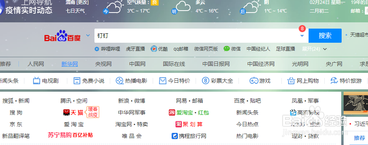Open the search engine selector chevron beside Baidu
This screenshot has width=368, height=145.
(x=88, y=36)
